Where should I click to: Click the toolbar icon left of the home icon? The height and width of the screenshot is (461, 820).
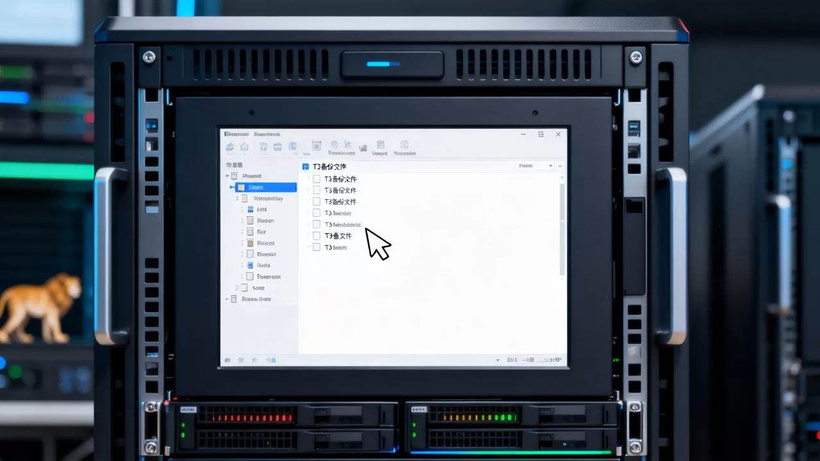(230, 147)
